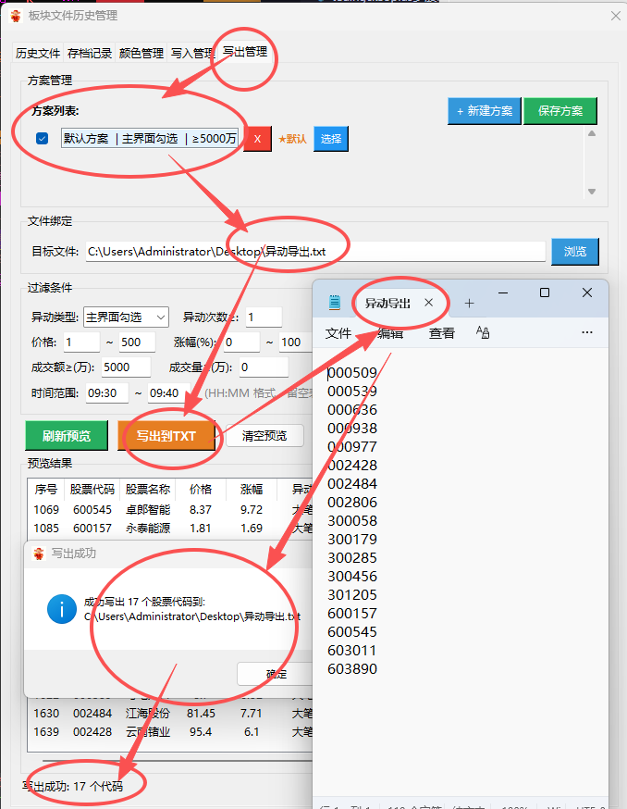The width and height of the screenshot is (627, 809).
Task: Click the 成交额 field showing 5000
Action: (x=126, y=367)
